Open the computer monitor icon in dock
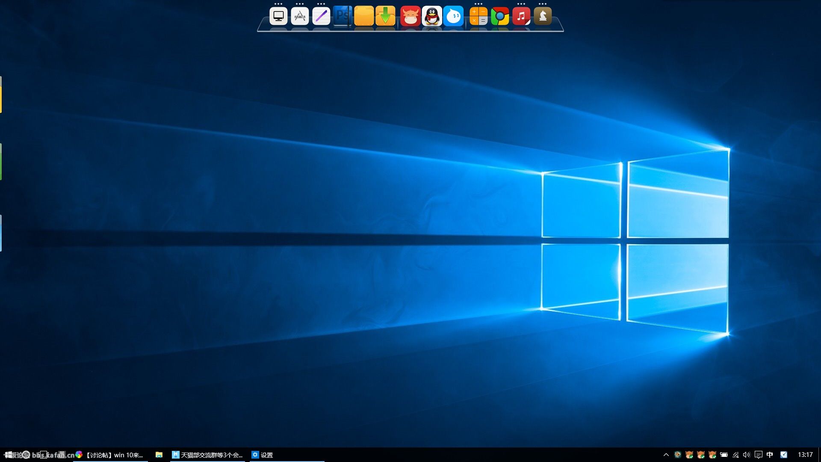 point(278,16)
